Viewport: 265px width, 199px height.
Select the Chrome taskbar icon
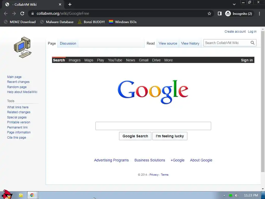point(32,195)
